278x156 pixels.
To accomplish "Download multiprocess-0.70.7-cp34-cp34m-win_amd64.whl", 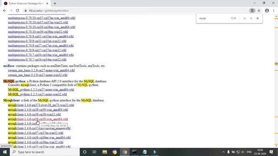I will (41, 55).
